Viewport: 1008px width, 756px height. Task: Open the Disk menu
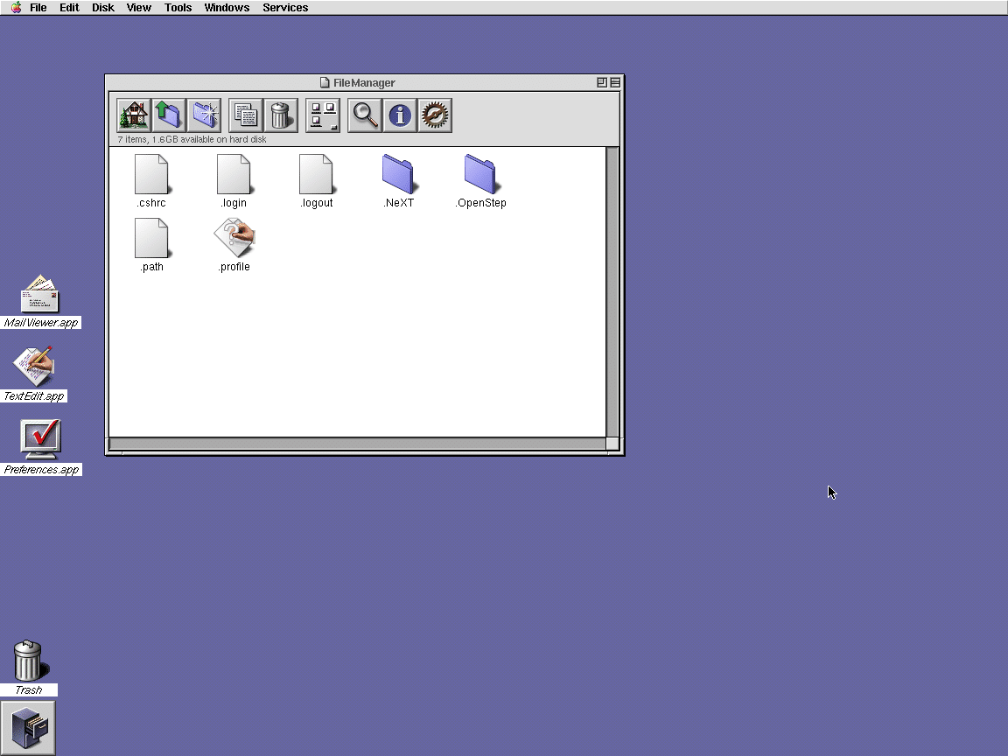tap(103, 8)
